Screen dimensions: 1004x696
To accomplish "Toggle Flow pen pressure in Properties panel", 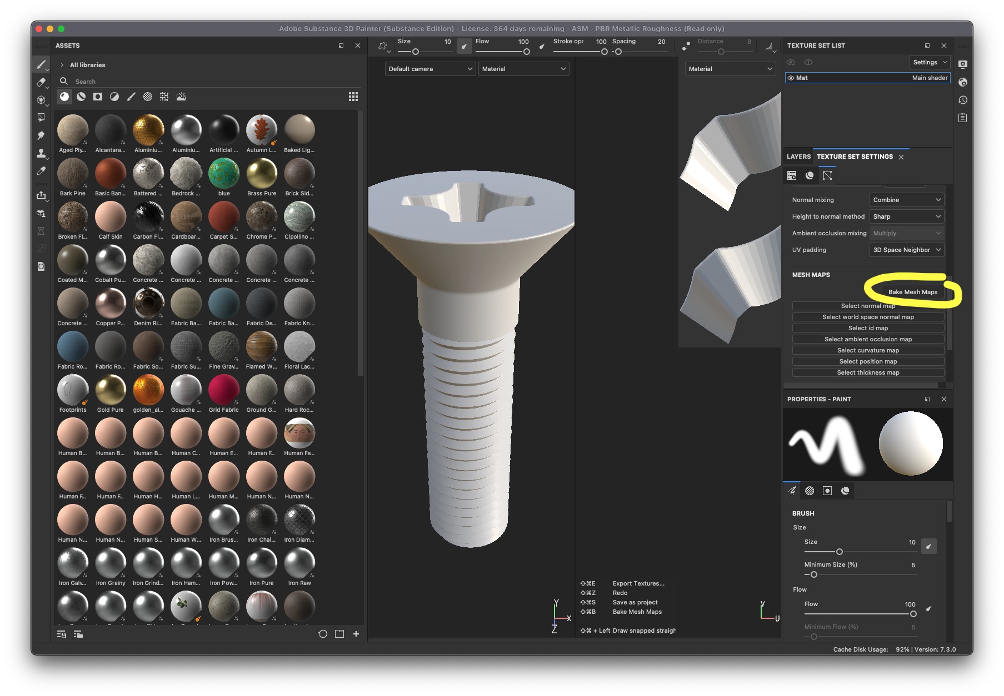I will click(929, 608).
